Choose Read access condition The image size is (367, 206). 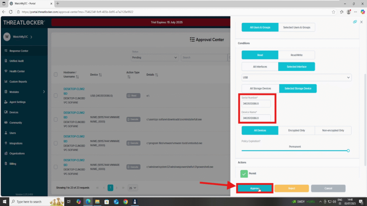pyautogui.click(x=260, y=55)
